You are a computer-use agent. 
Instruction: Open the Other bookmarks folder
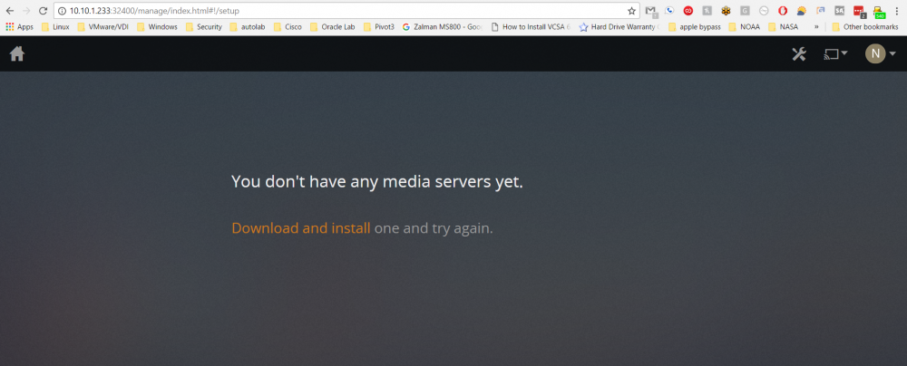tap(866, 26)
